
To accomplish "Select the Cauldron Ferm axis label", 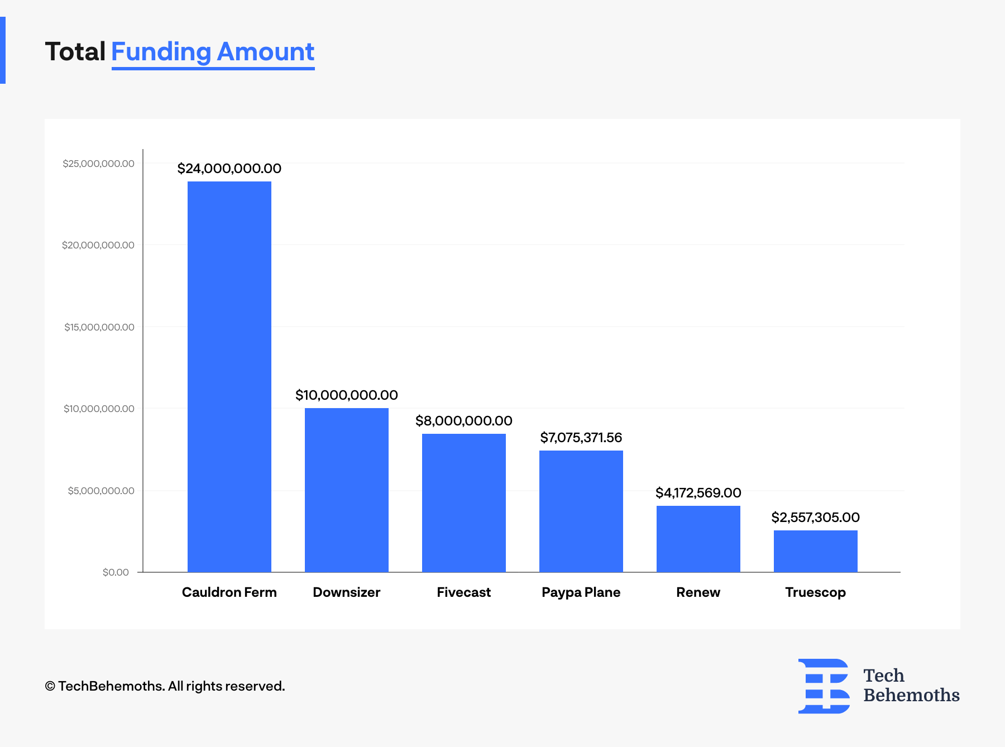I will pyautogui.click(x=229, y=592).
